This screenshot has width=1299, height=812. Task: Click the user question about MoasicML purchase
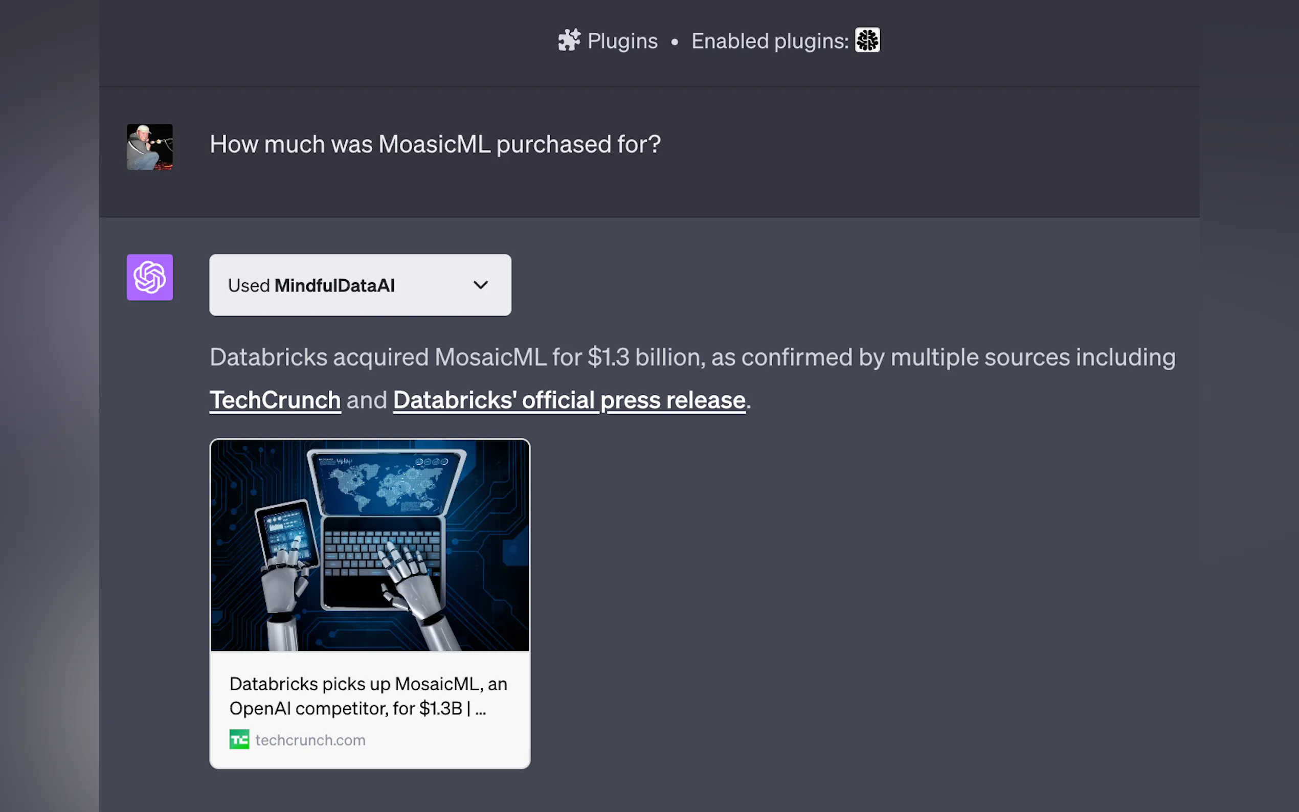[435, 144]
